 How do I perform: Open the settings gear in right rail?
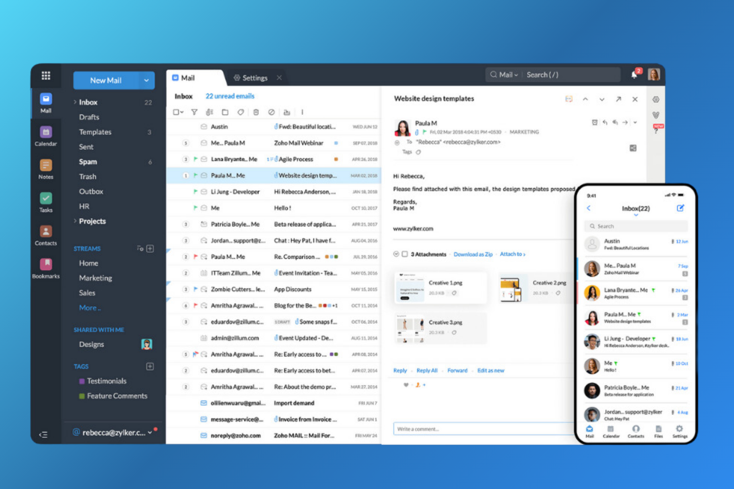[x=656, y=99]
